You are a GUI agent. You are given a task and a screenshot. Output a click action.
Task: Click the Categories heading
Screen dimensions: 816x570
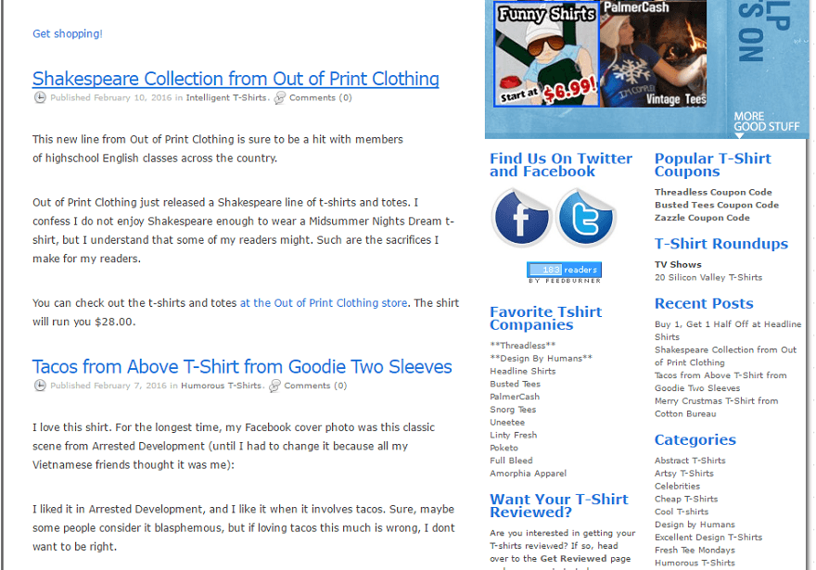695,440
